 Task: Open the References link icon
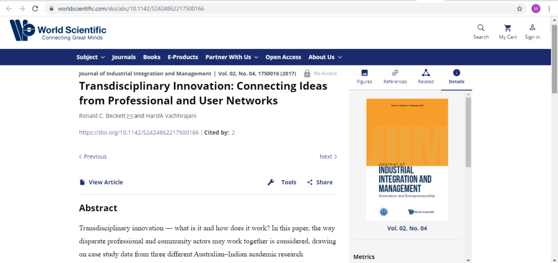(395, 73)
